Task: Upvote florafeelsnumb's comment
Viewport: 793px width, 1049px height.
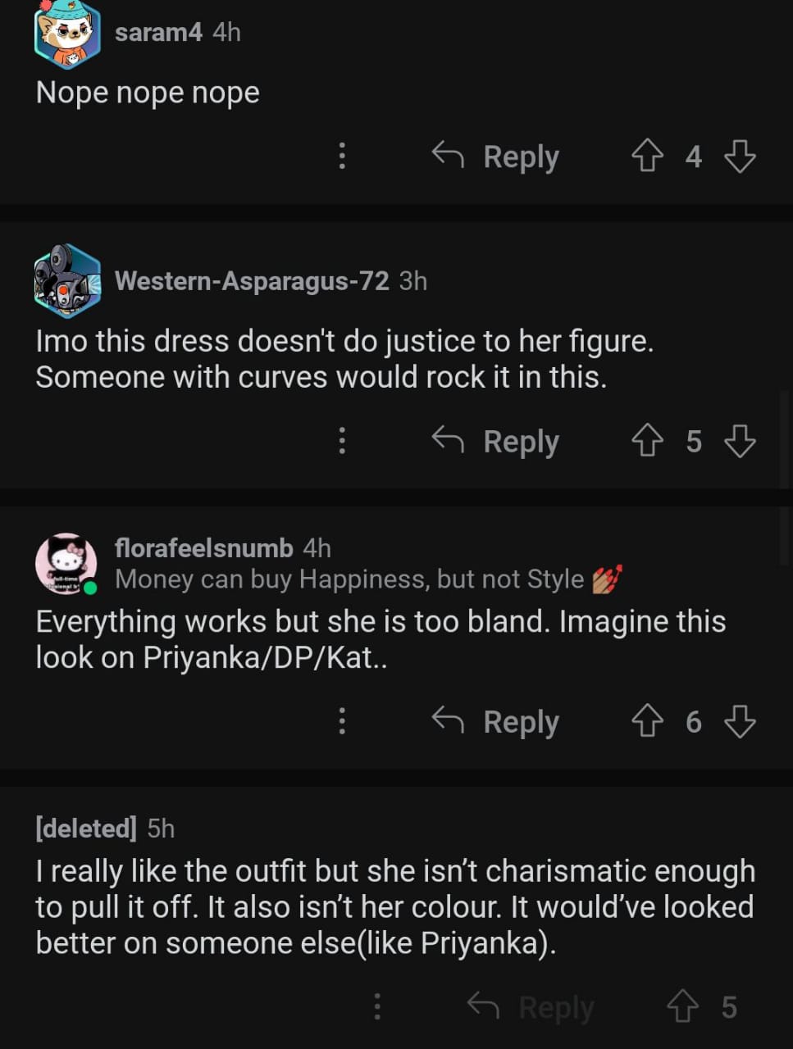Action: point(647,721)
